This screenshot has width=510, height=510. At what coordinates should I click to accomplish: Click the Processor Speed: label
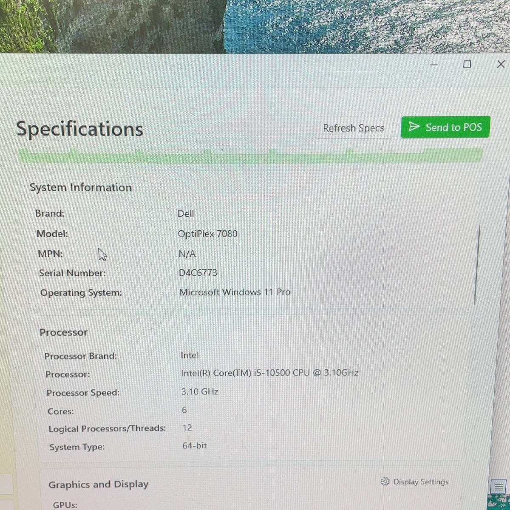point(83,393)
